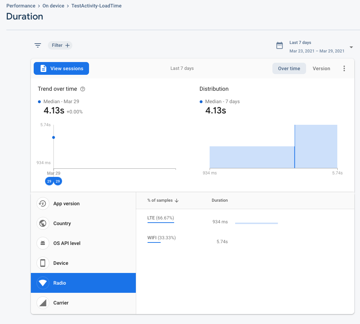Pick the Carrier signal icon
The width and height of the screenshot is (360, 324).
coord(43,303)
